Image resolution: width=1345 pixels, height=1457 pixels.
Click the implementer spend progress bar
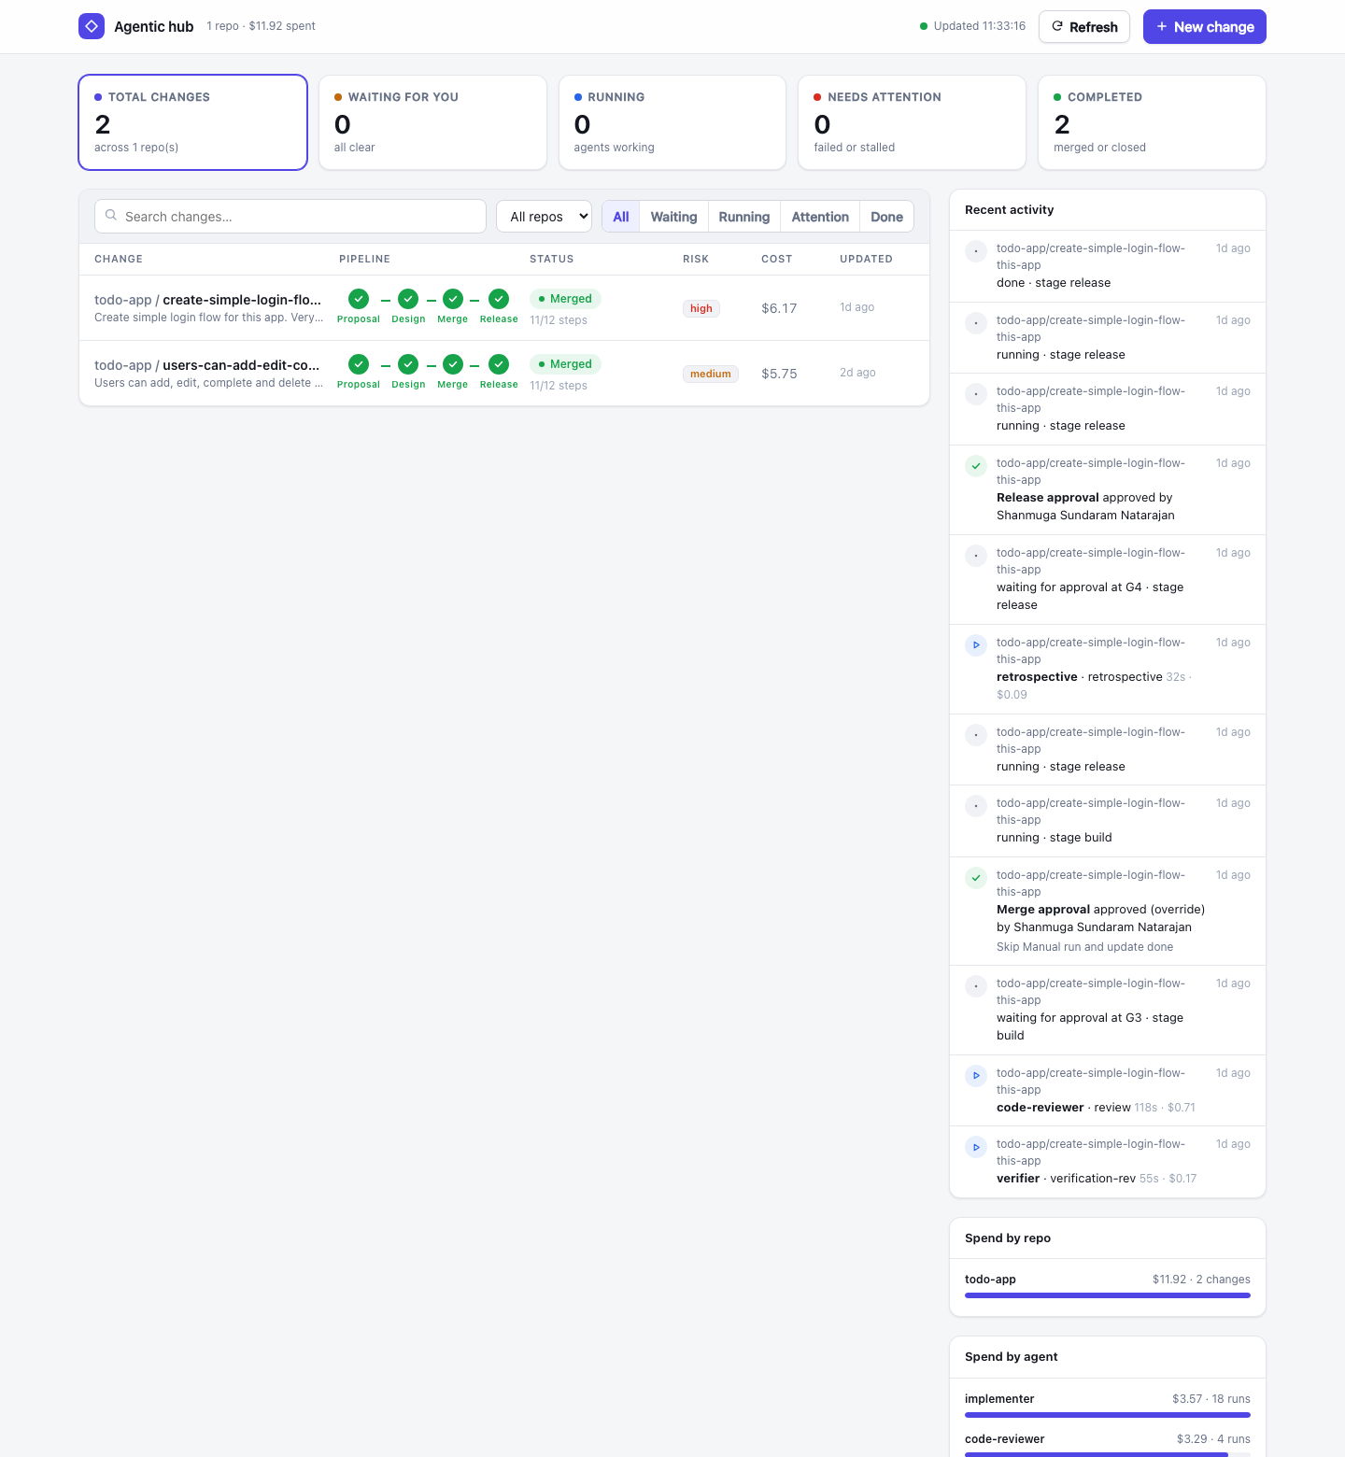[x=1108, y=1415]
